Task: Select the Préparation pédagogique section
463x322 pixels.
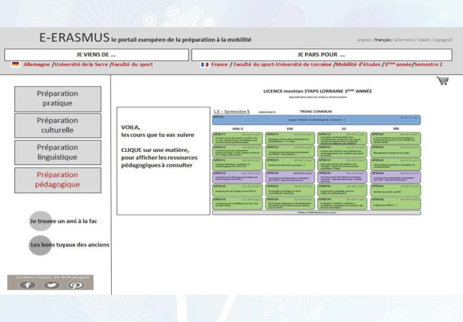Action: pos(57,180)
